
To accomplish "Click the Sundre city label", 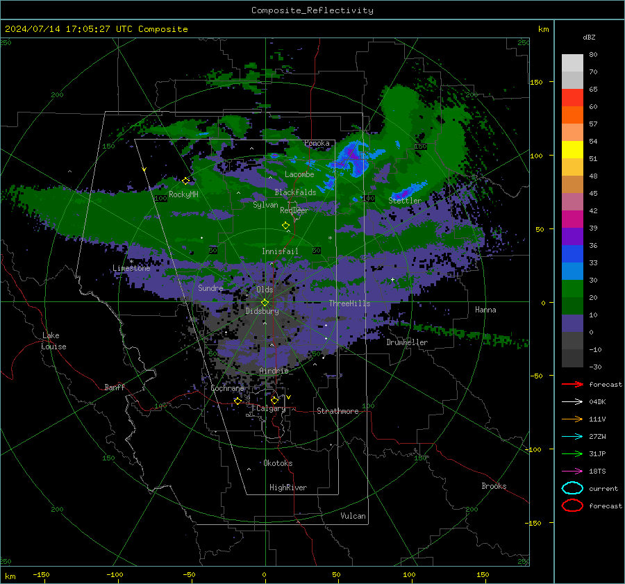I will [210, 287].
